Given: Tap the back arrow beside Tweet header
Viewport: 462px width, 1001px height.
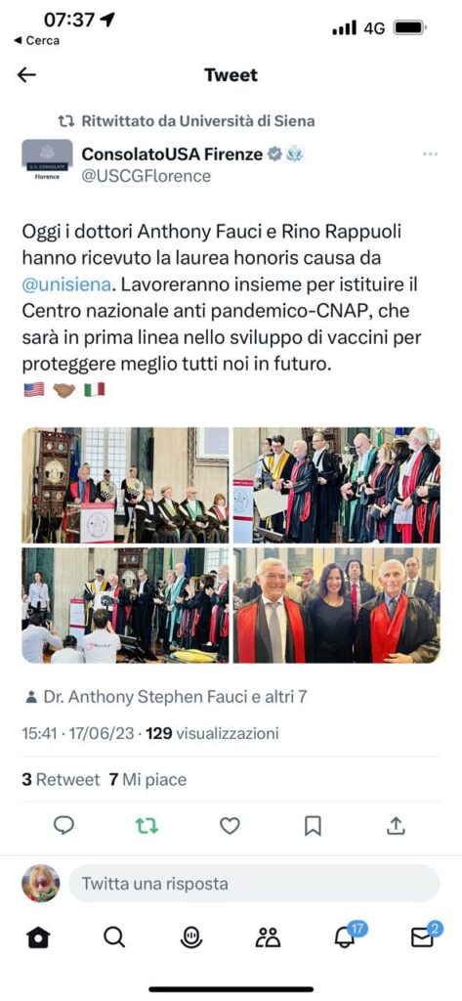Looking at the screenshot, I should coord(26,75).
